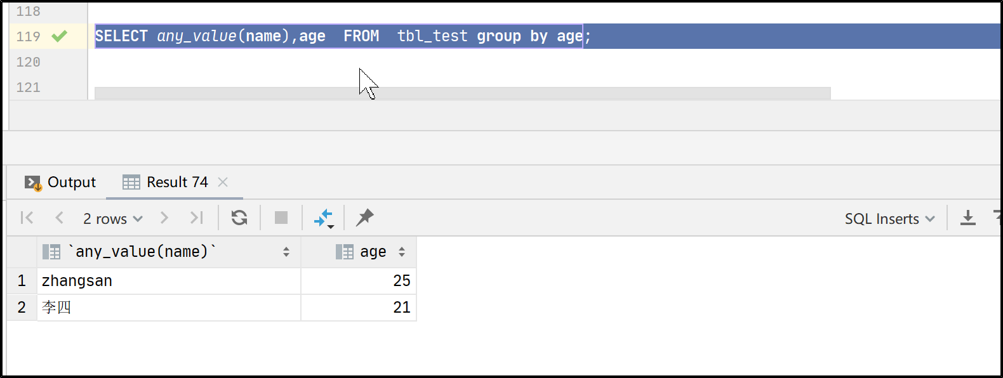Image resolution: width=1003 pixels, height=378 pixels.
Task: Sort by any_value(name) column arrows
Action: click(286, 252)
